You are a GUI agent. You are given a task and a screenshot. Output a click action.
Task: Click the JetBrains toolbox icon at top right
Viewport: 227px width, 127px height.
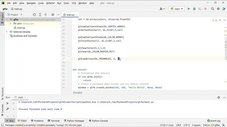coord(224,9)
